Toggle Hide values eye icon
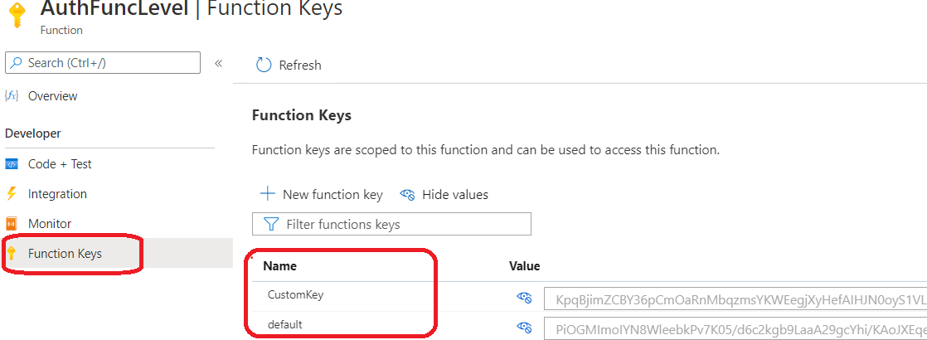 (407, 195)
